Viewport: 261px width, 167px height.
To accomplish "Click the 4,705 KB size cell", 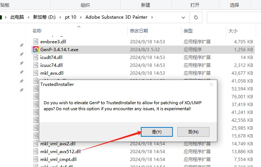I will [x=243, y=41].
